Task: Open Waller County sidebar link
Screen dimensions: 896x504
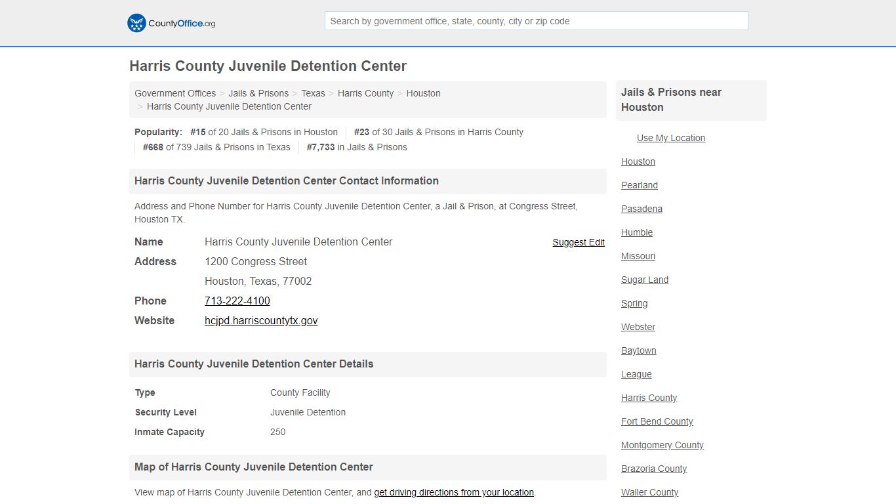Action: [x=650, y=492]
